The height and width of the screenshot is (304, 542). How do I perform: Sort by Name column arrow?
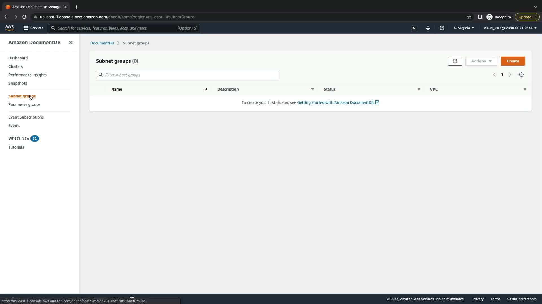coord(206,89)
